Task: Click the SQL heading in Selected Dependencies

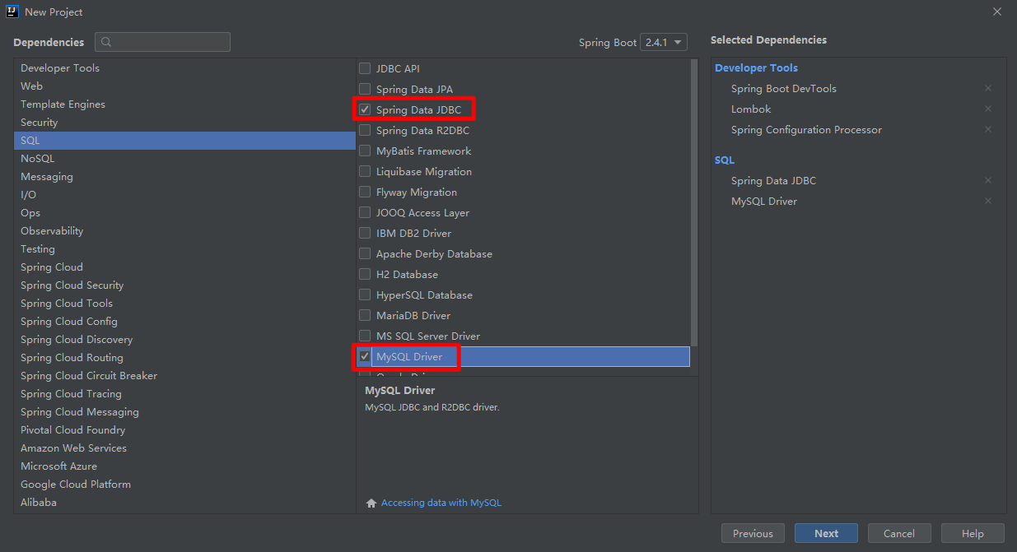Action: 725,160
